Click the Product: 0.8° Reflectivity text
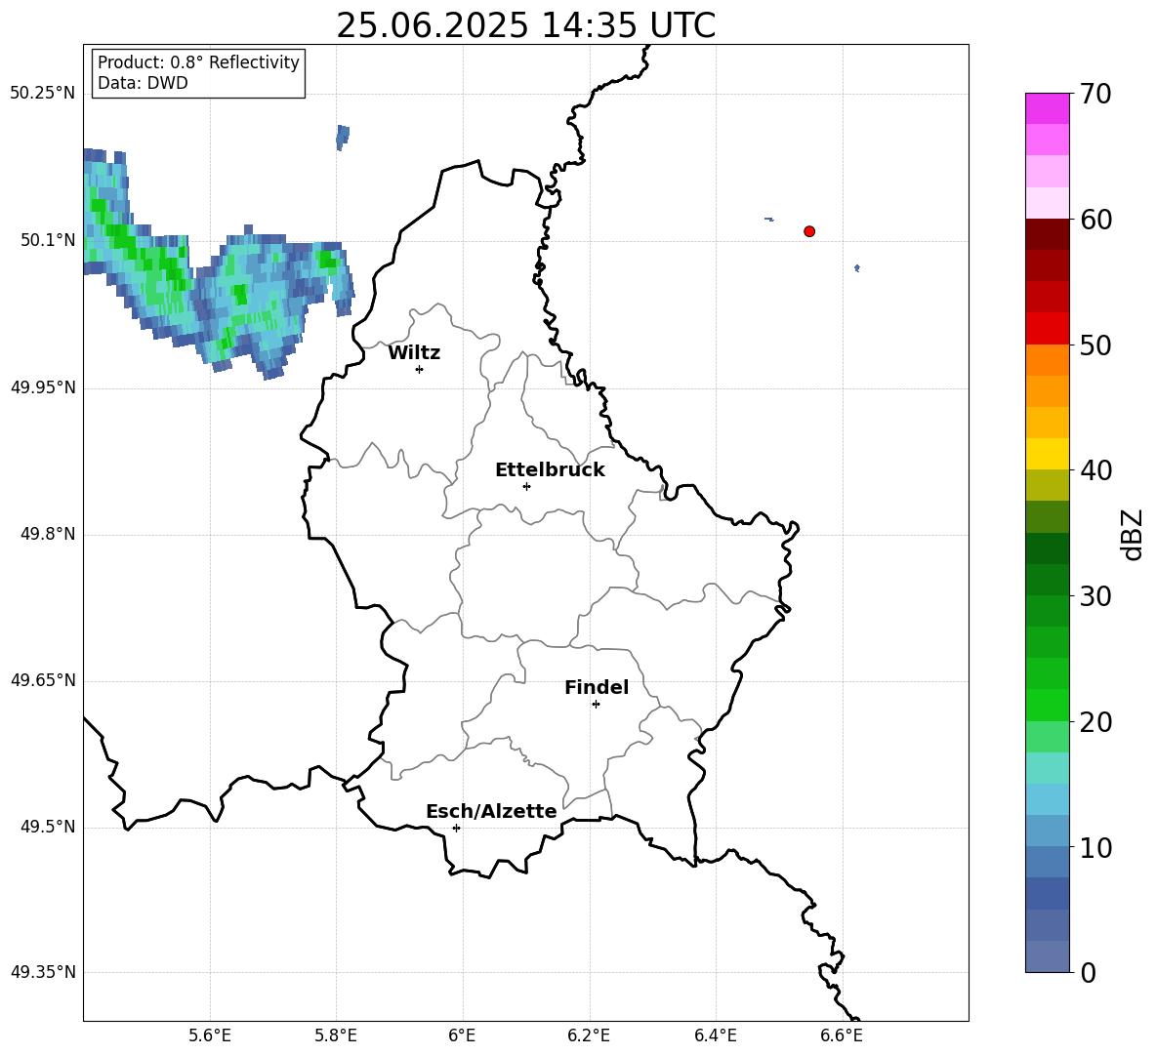 pos(198,61)
